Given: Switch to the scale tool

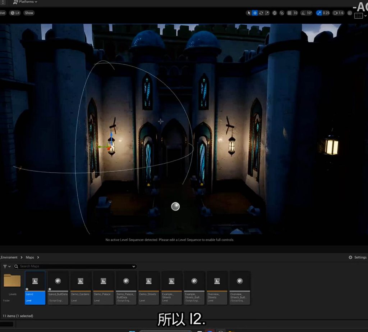Looking at the screenshot, I should [x=267, y=13].
